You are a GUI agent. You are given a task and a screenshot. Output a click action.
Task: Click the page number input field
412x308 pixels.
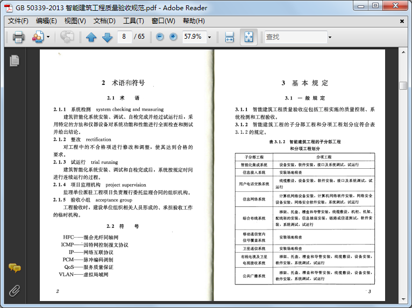click(125, 37)
